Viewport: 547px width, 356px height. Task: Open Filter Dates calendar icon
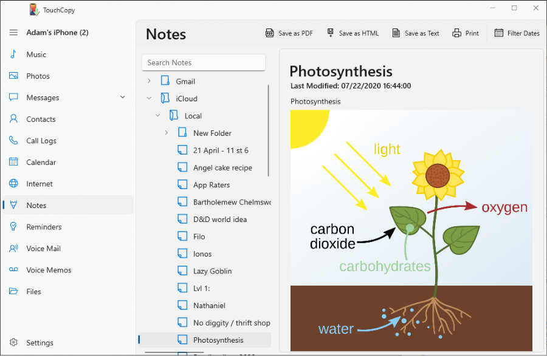tap(499, 33)
